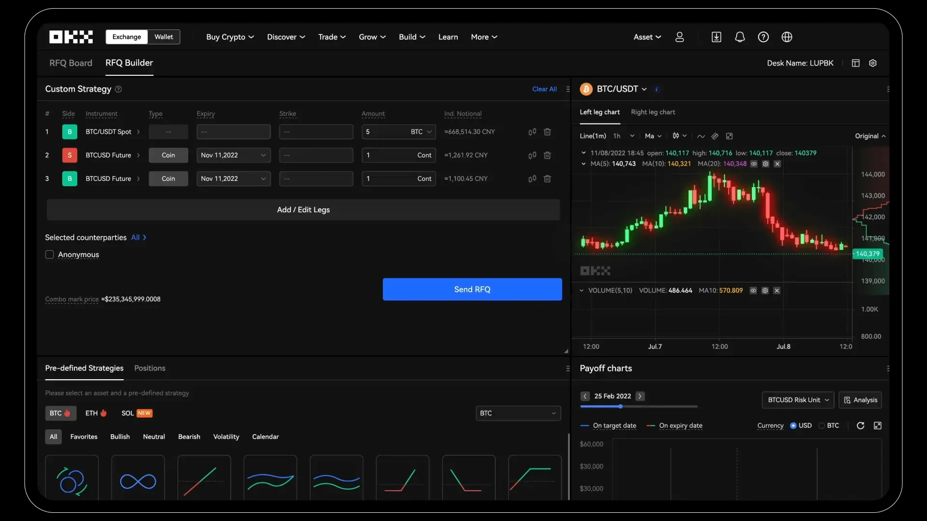Click the duplicate/copy icon next to desk name
Viewport: 927px width, 521px height.
click(x=856, y=63)
